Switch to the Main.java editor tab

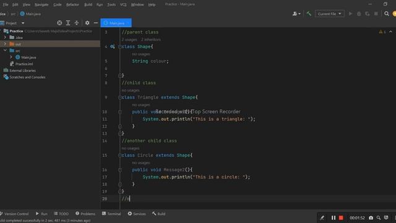(116, 23)
